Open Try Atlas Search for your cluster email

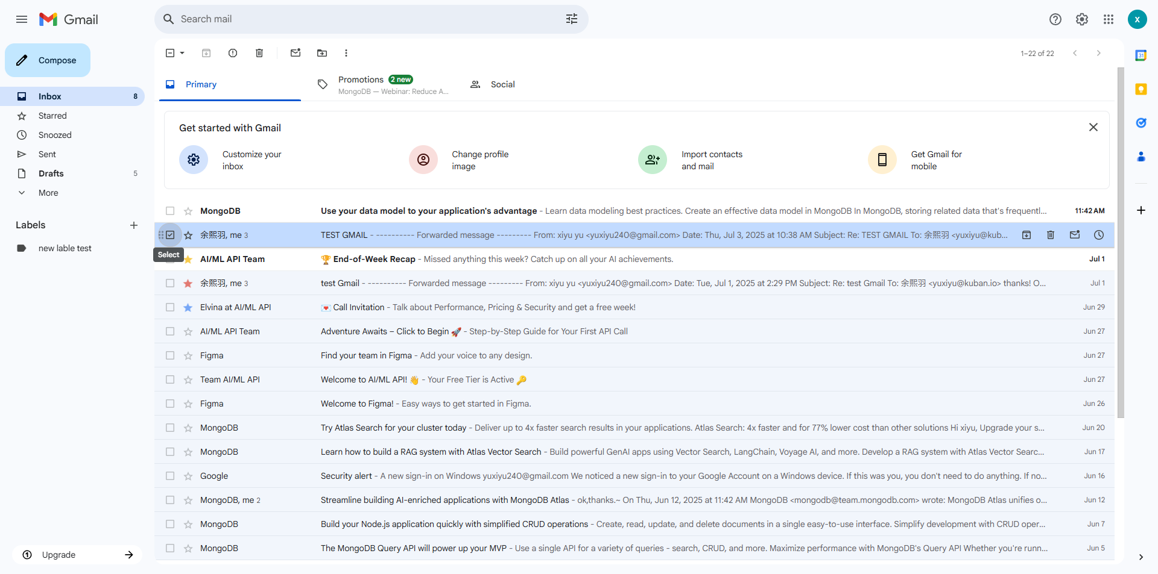(x=634, y=428)
